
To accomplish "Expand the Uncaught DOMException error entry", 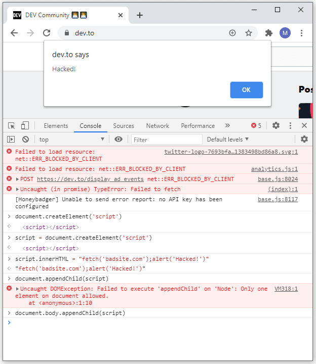I will [17, 289].
